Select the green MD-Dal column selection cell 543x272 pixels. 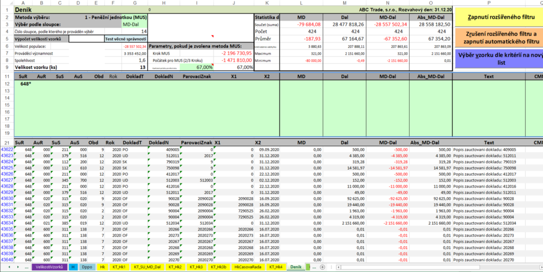(x=133, y=24)
